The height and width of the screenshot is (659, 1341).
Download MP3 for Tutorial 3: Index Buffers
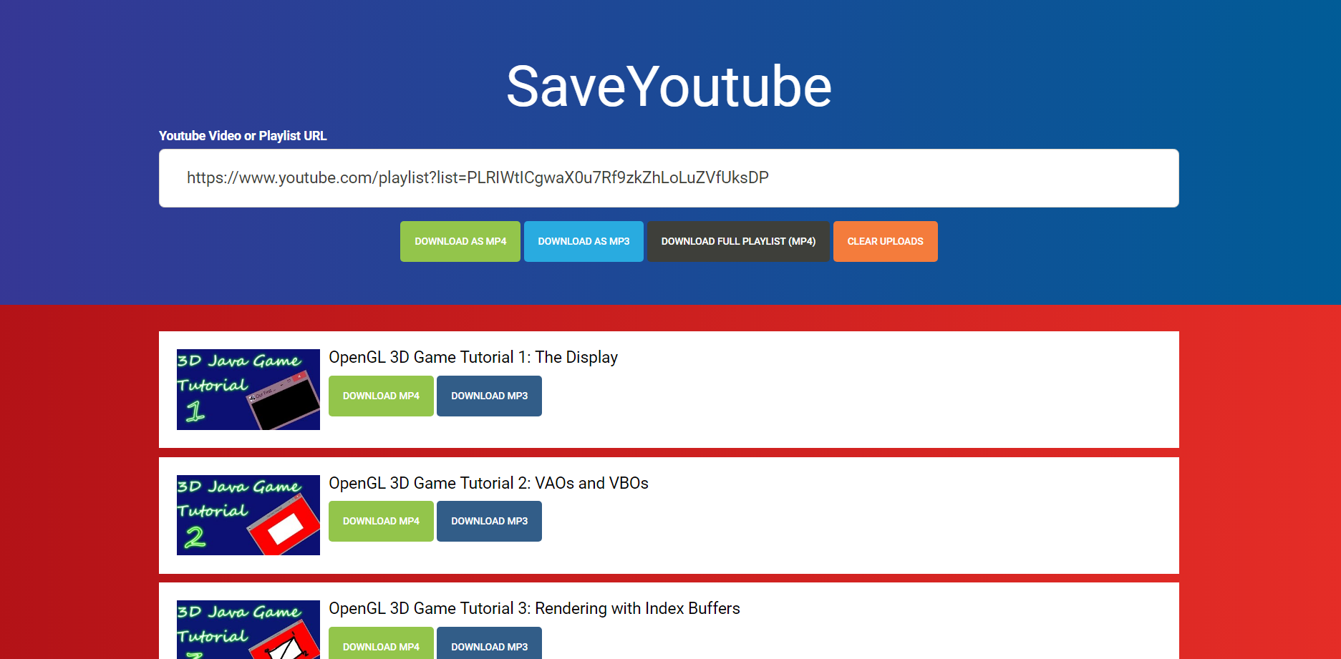click(489, 643)
